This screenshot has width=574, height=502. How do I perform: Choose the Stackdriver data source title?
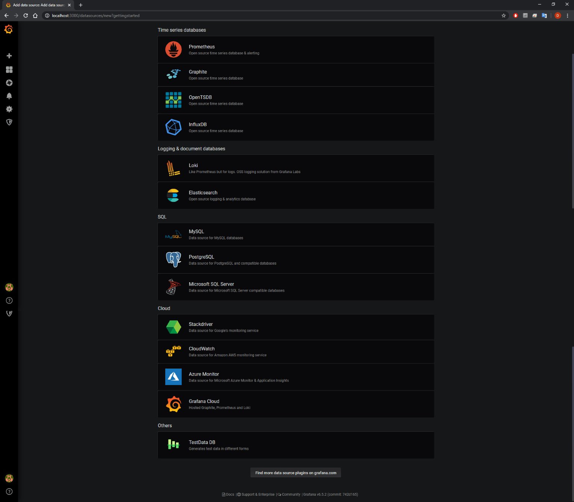(x=201, y=324)
